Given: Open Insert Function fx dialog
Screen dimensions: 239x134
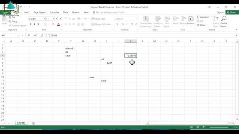Looking at the screenshot, I should pos(42,35).
